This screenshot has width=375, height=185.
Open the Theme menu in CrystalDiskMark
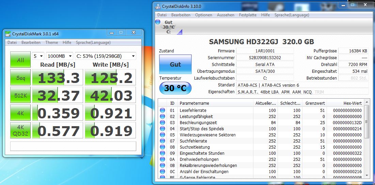click(52, 43)
